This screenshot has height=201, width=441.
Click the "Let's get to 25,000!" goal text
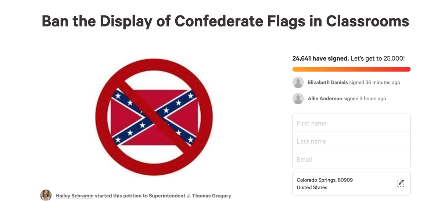pyautogui.click(x=377, y=59)
